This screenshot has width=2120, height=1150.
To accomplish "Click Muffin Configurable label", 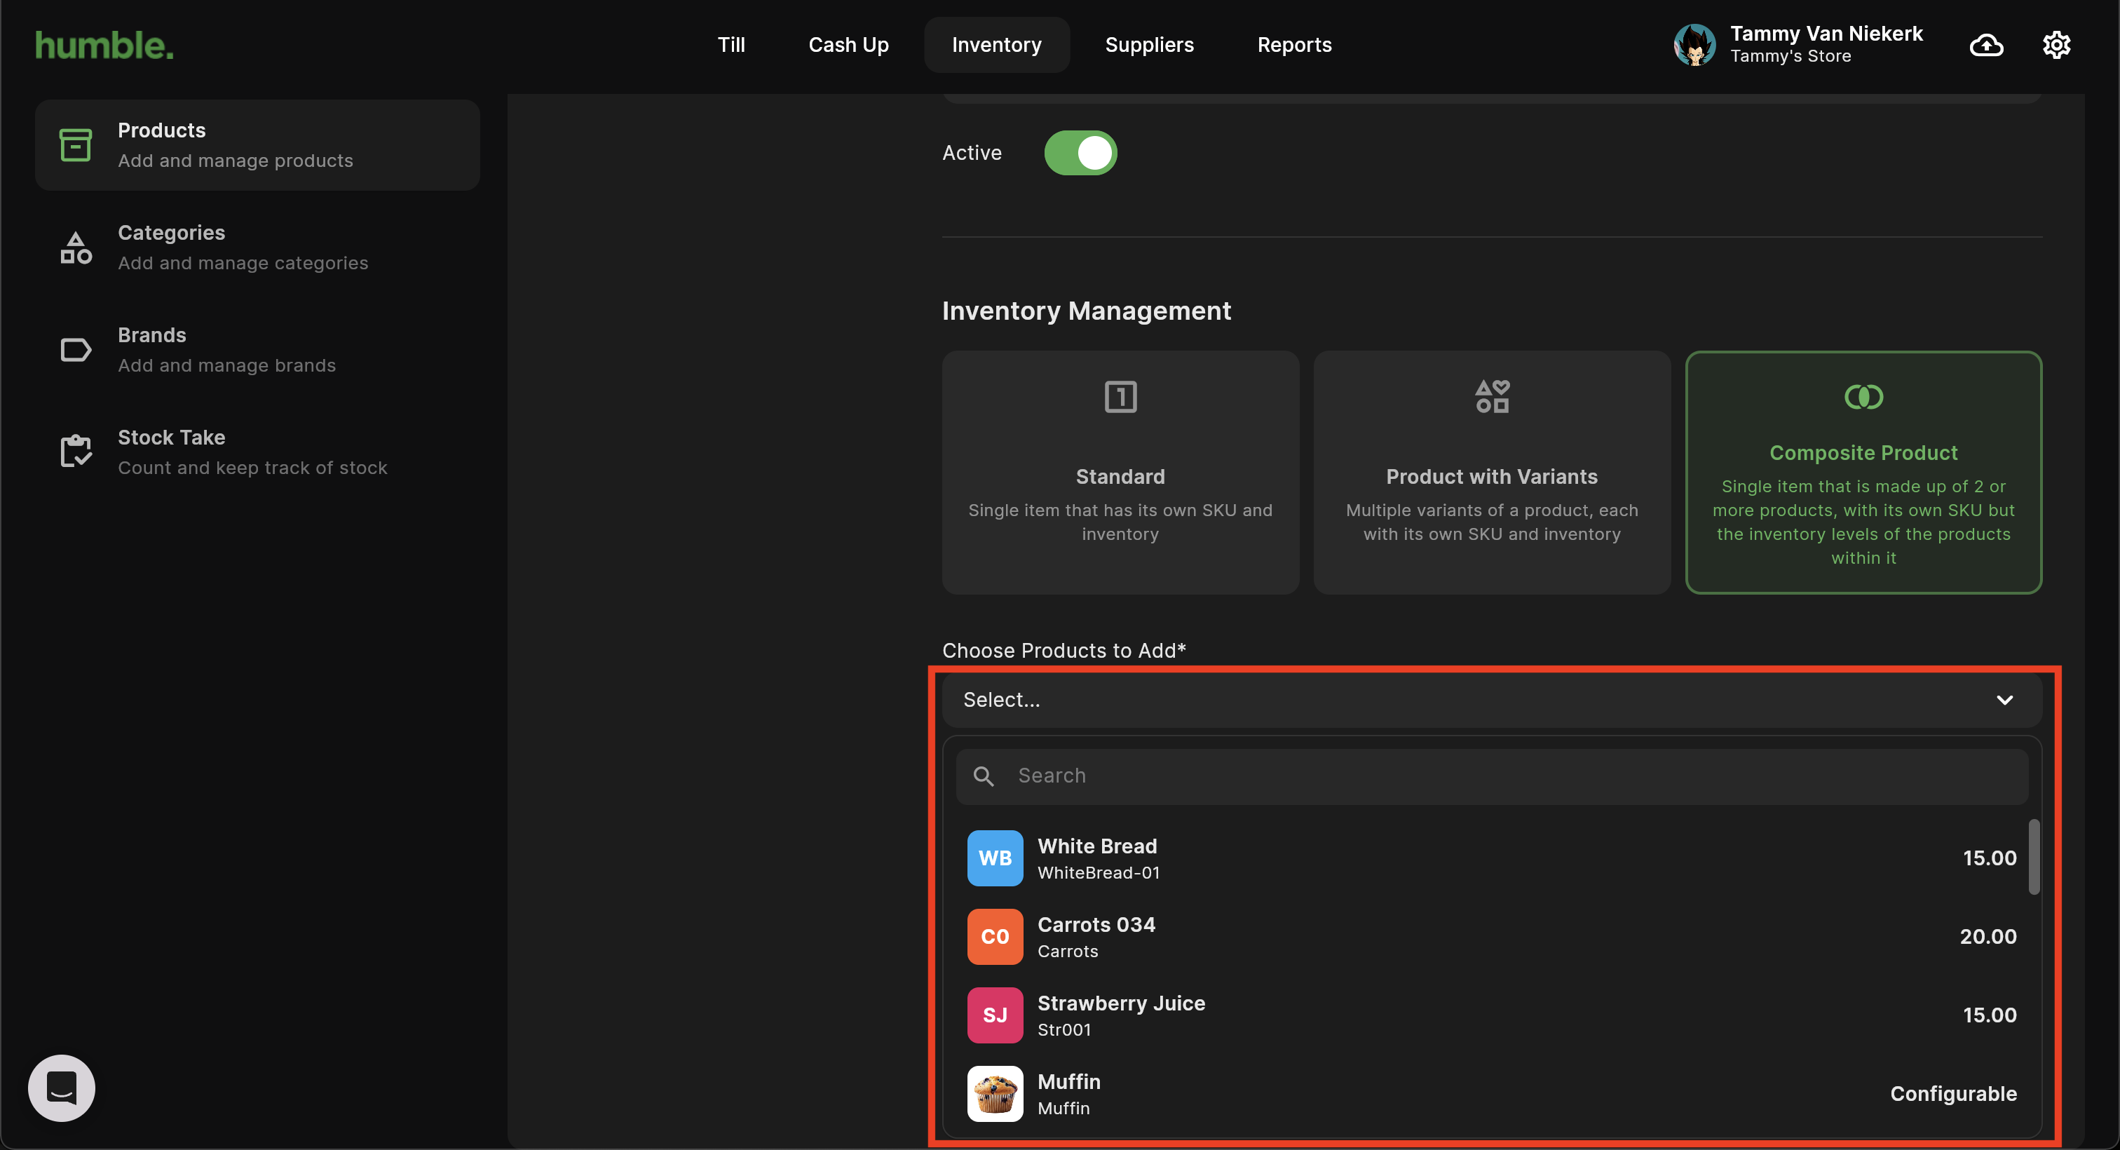I will (x=1953, y=1094).
